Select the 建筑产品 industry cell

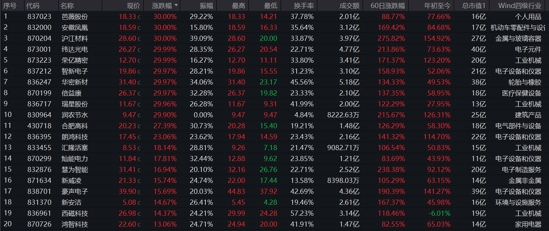(x=528, y=115)
